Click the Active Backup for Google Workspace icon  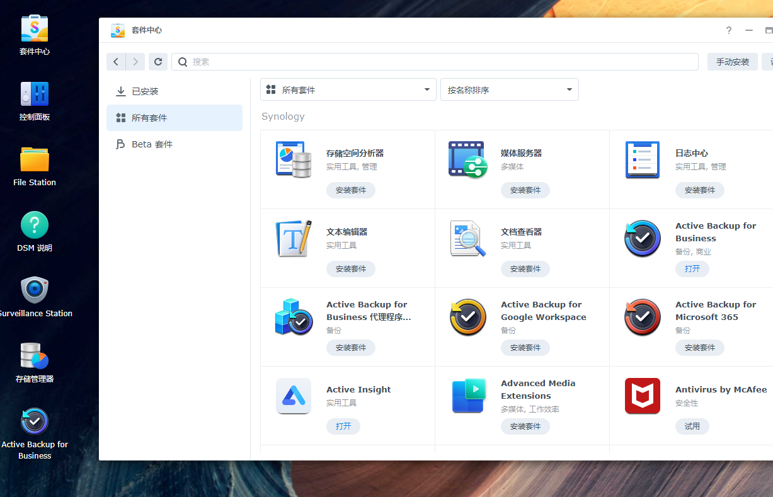pyautogui.click(x=468, y=317)
